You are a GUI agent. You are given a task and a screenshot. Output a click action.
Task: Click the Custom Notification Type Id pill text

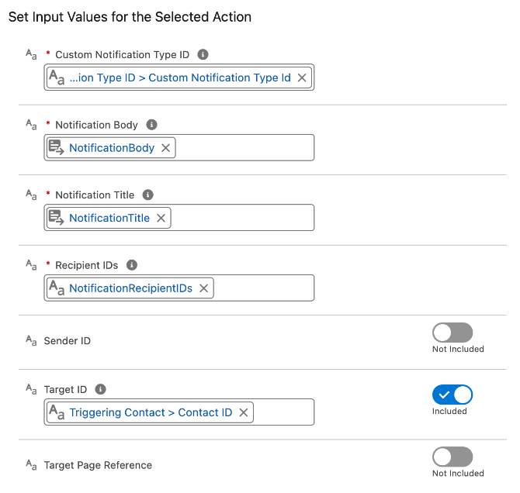click(x=180, y=78)
